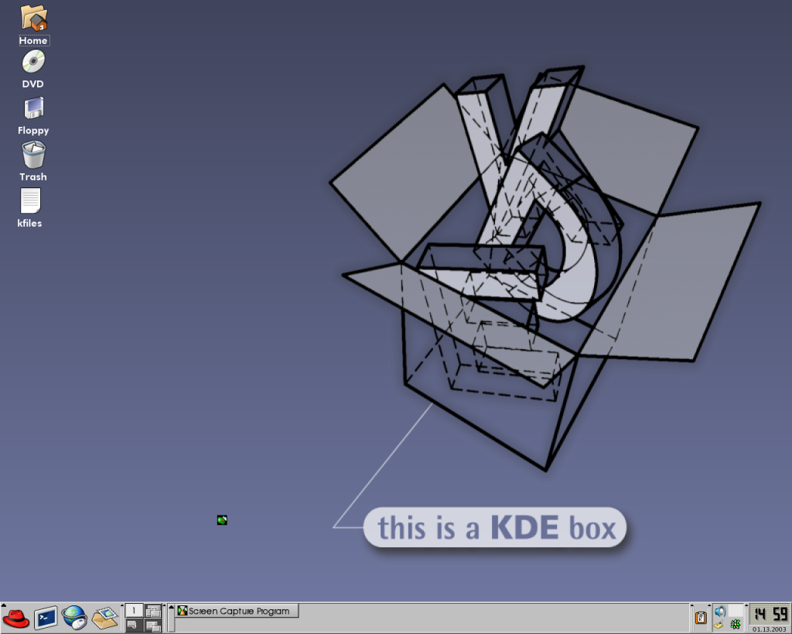
Task: Click the blank system tray slot beside speaker
Action: click(x=736, y=611)
